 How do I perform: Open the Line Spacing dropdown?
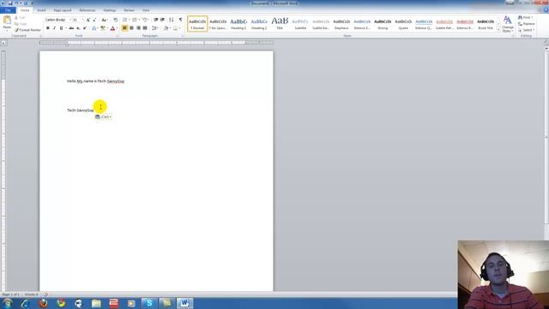pos(154,28)
